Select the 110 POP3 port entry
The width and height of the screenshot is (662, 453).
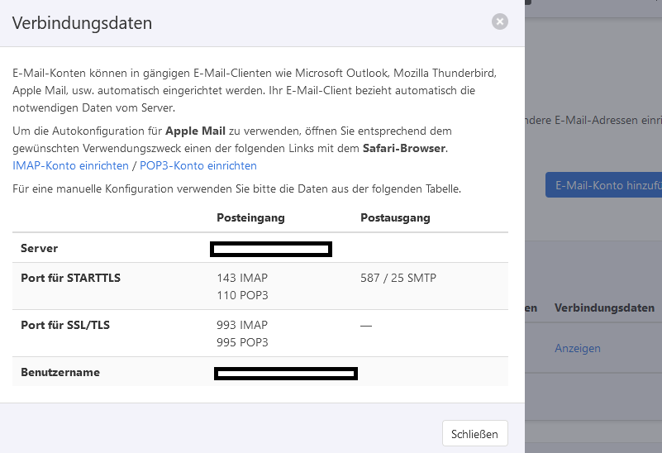pos(242,295)
